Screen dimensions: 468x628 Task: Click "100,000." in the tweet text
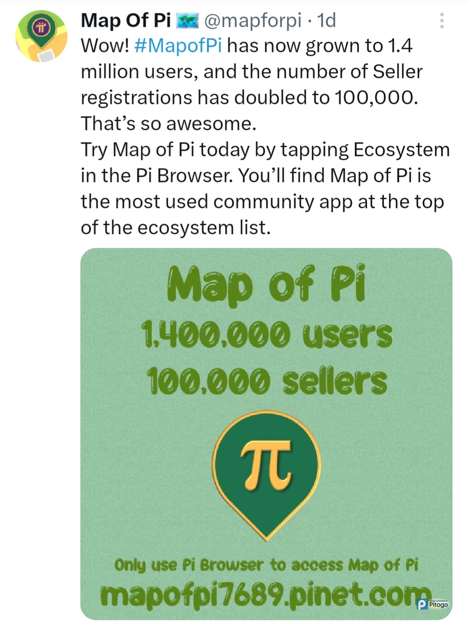(376, 98)
